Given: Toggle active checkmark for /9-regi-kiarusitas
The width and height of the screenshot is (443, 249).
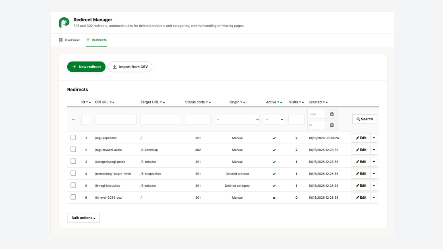Looking at the screenshot, I should point(274,186).
